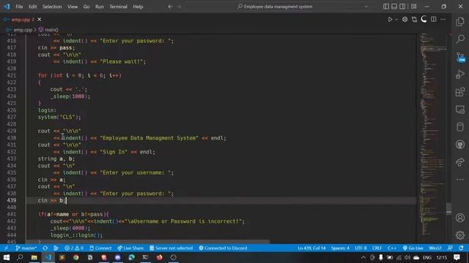This screenshot has height=263, width=469.
Task: Open the Remote Explorer view
Action: click(460, 110)
